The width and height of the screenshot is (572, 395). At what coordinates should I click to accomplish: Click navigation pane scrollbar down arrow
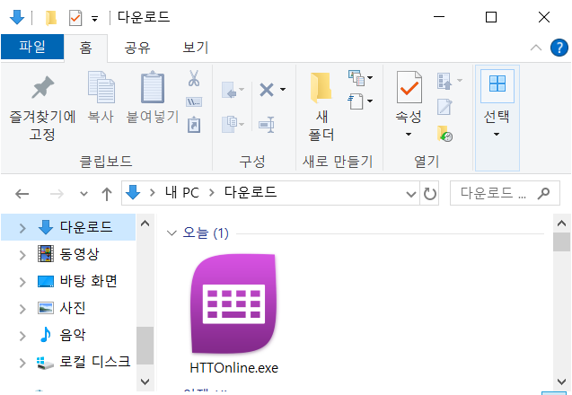tap(145, 382)
